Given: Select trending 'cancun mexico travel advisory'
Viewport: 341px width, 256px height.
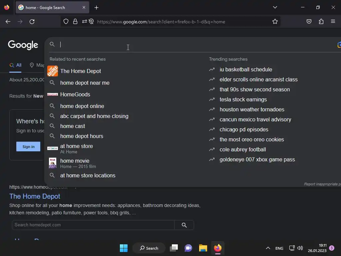Looking at the screenshot, I should [255, 120].
